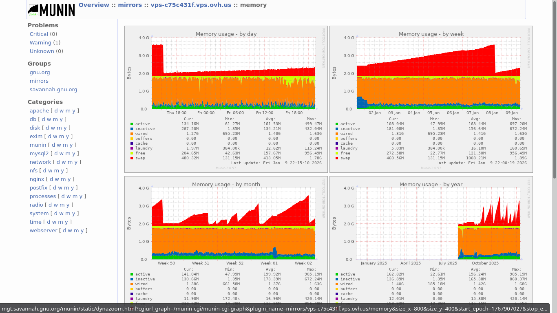
Task: Open the Warning problems link
Action: click(40, 43)
